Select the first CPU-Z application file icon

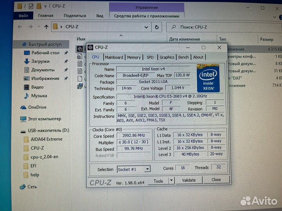[x=80, y=49]
